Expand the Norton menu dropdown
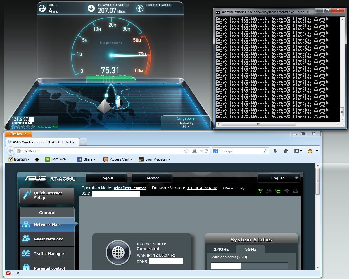 click(x=29, y=160)
